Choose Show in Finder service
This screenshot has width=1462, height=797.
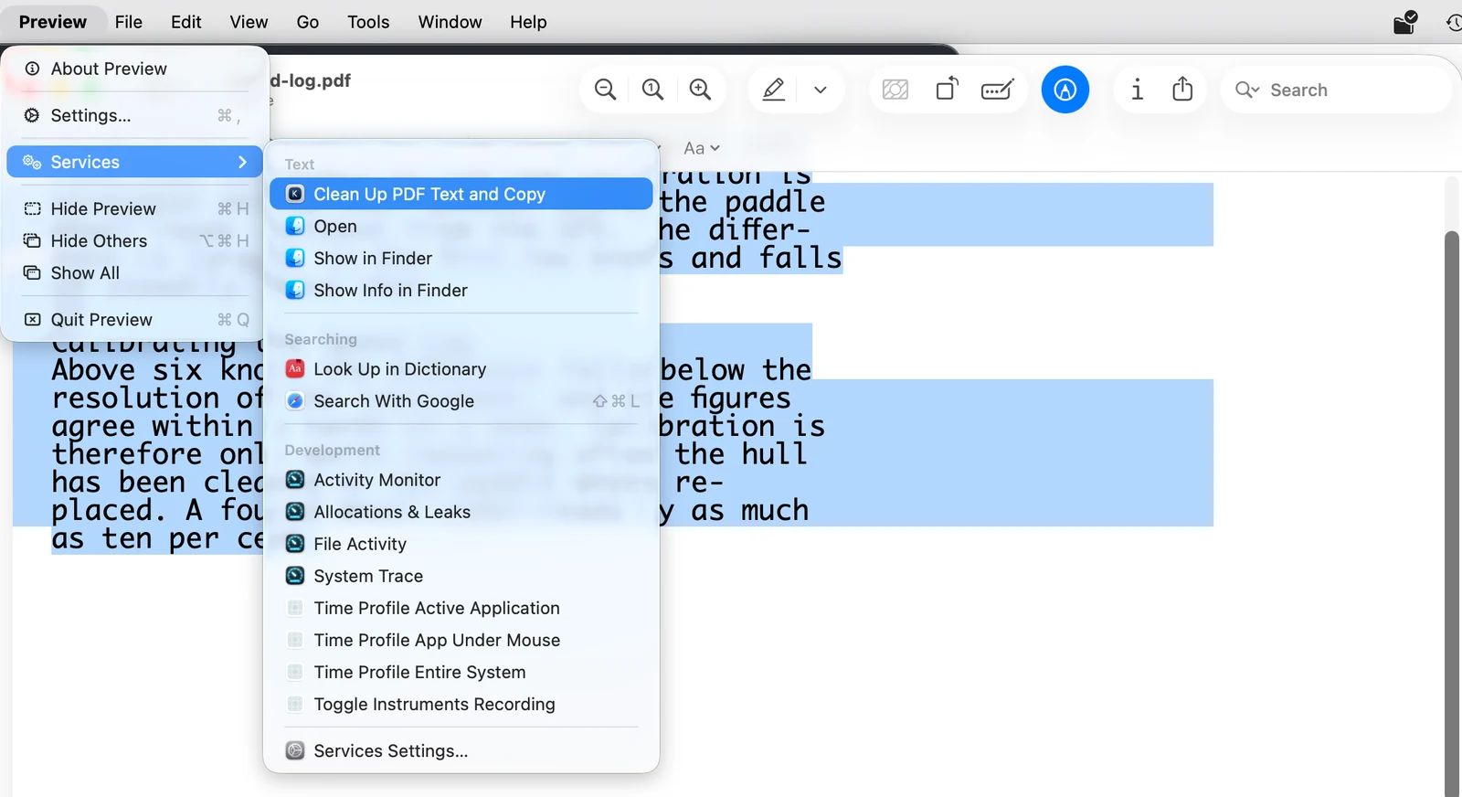(461, 258)
